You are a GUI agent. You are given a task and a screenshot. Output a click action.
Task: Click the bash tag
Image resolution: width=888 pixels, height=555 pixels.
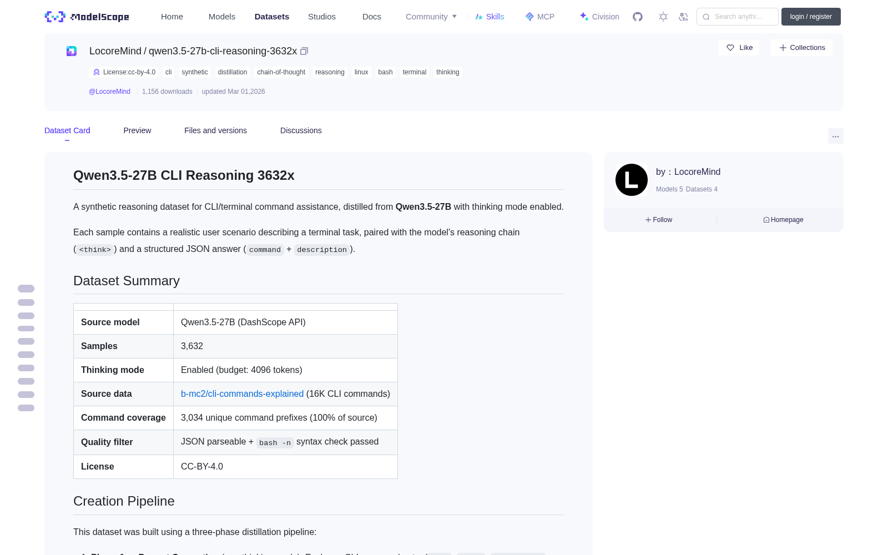tap(385, 72)
